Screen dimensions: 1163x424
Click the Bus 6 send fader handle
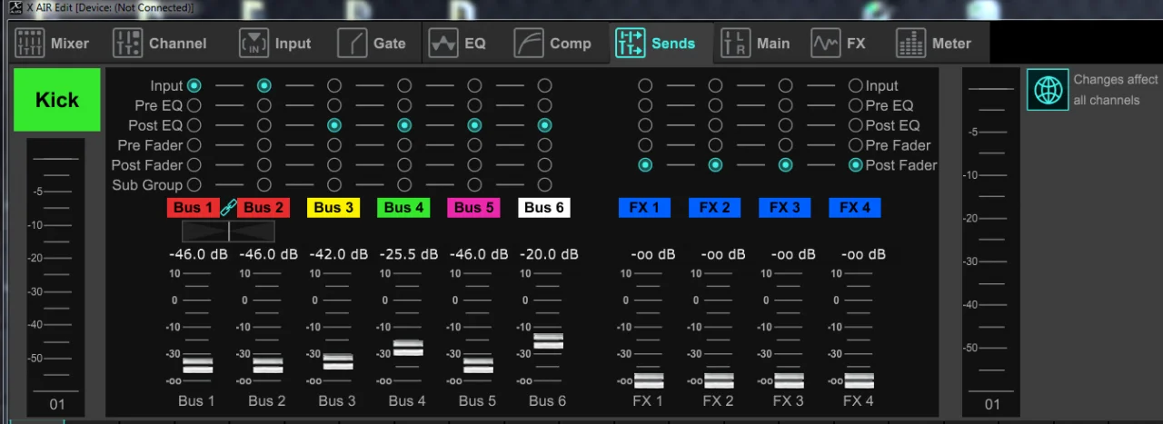548,341
